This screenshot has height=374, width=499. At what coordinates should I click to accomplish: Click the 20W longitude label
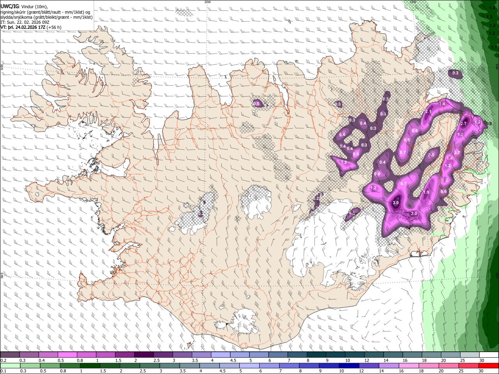[x=207, y=2]
